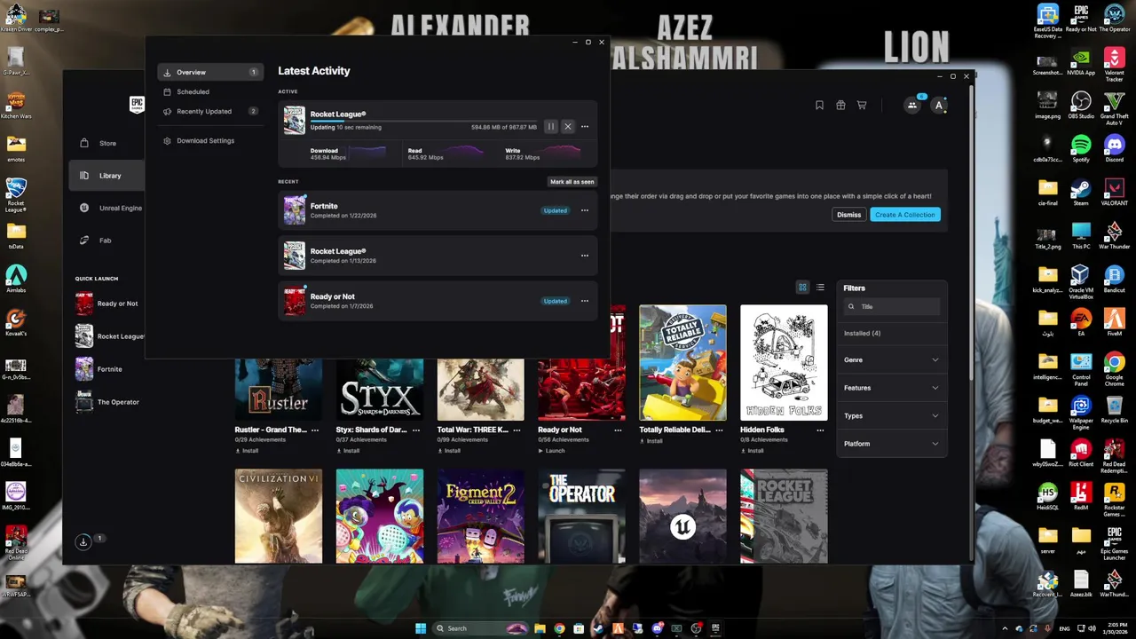
Task: Select the Scheduled tab in downloads
Action: (210, 91)
